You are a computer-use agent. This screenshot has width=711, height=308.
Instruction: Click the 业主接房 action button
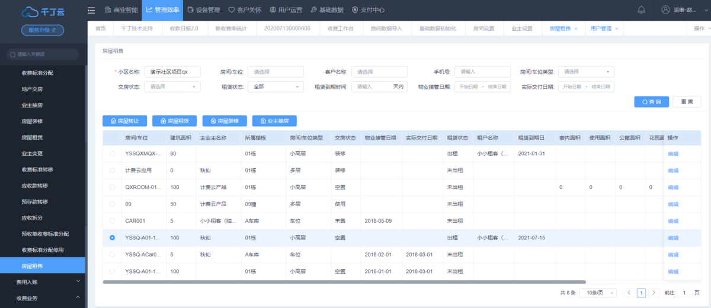coord(274,121)
